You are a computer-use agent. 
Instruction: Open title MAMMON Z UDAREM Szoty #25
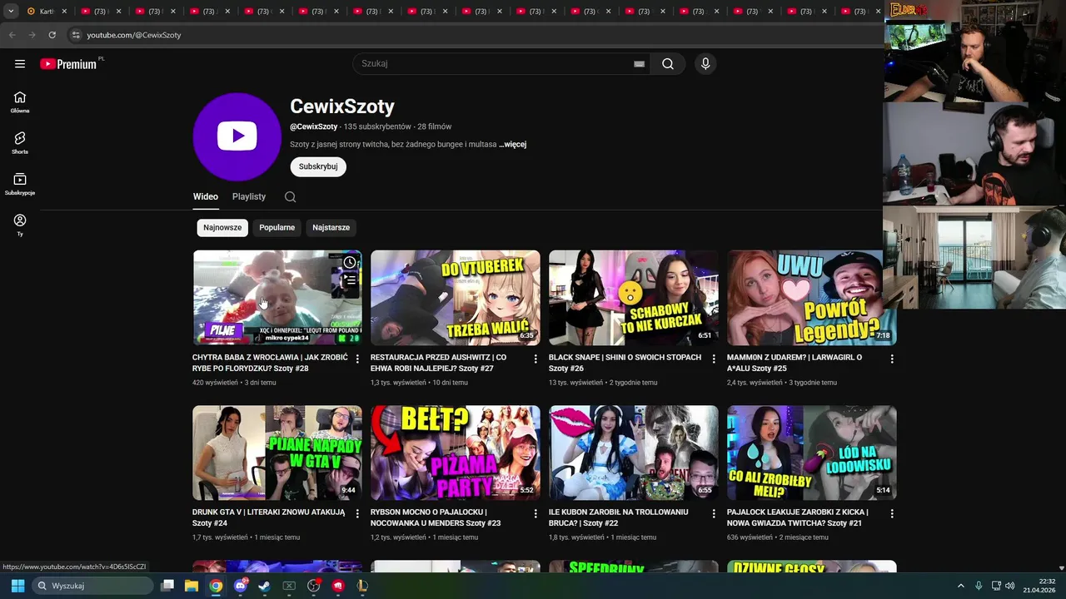[x=795, y=363]
